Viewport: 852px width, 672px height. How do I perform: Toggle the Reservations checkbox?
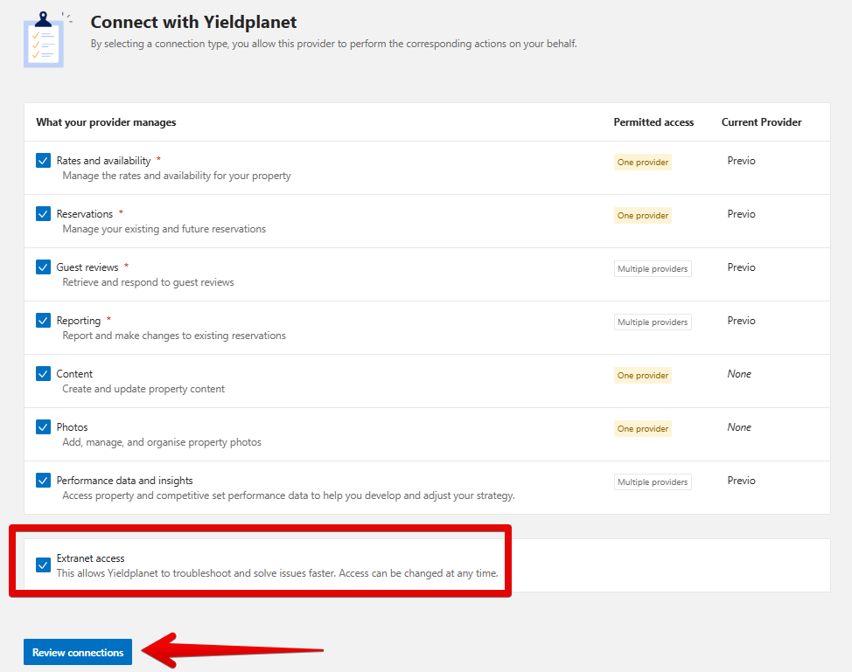coord(44,214)
